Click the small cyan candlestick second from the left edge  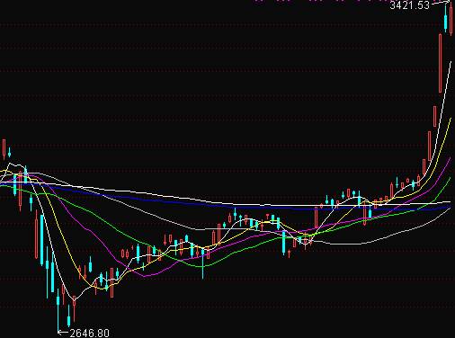[9, 153]
